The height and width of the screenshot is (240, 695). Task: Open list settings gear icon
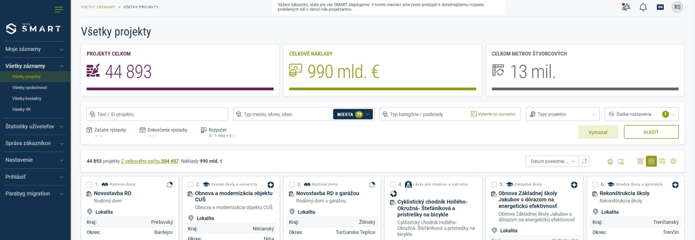point(673,161)
